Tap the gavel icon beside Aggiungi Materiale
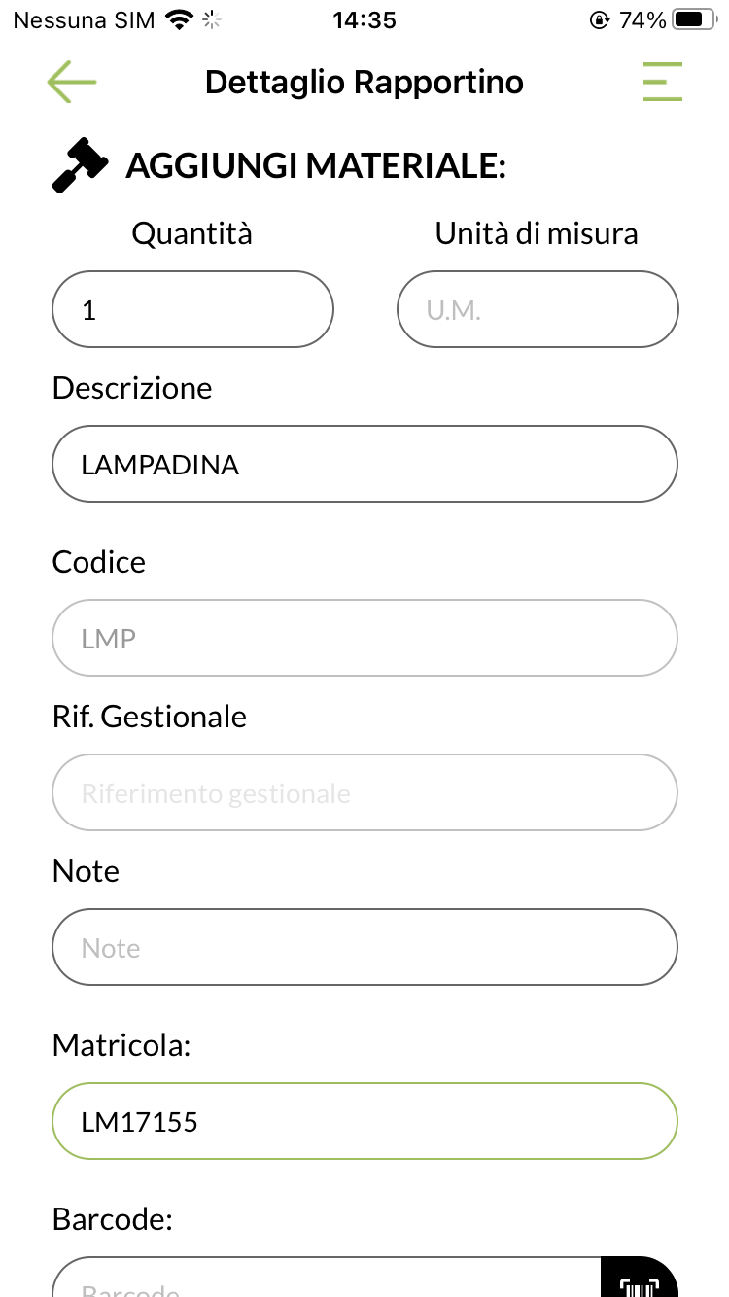Viewport: 729px width, 1297px height. point(80,166)
